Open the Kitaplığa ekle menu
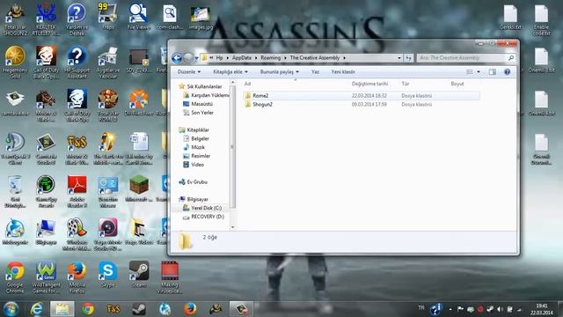This screenshot has height=317, width=563. tap(230, 72)
